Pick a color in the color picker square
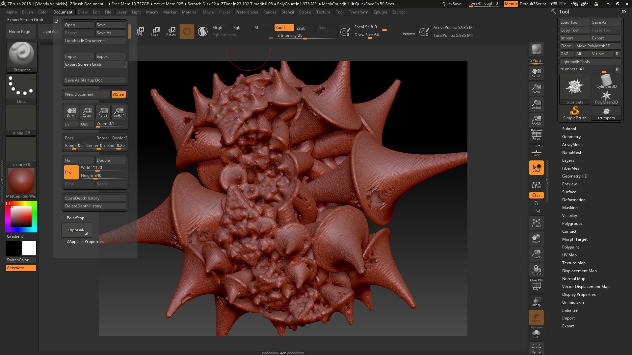 coord(21,217)
